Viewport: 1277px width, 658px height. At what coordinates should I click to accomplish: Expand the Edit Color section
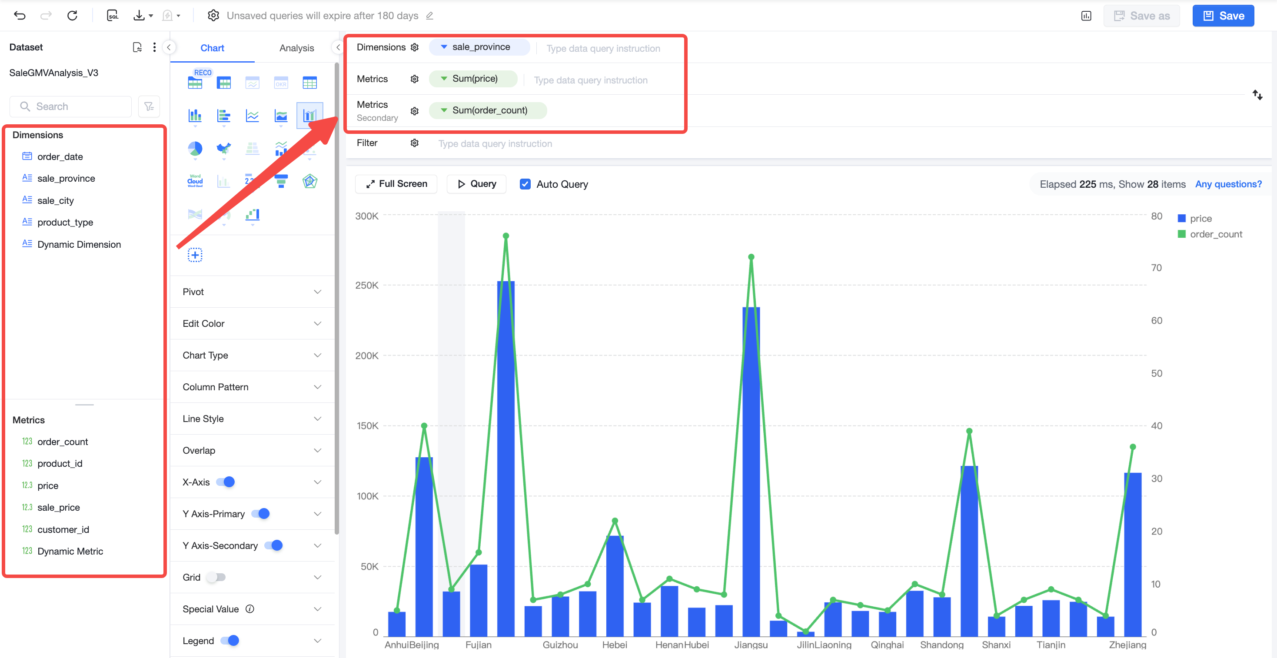[x=252, y=323]
